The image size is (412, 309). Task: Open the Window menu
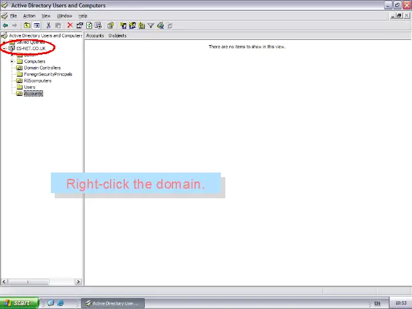click(x=64, y=15)
